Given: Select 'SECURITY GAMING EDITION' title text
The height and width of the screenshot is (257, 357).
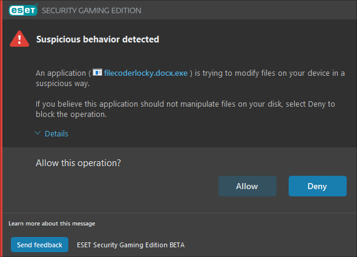Looking at the screenshot, I should [x=91, y=10].
